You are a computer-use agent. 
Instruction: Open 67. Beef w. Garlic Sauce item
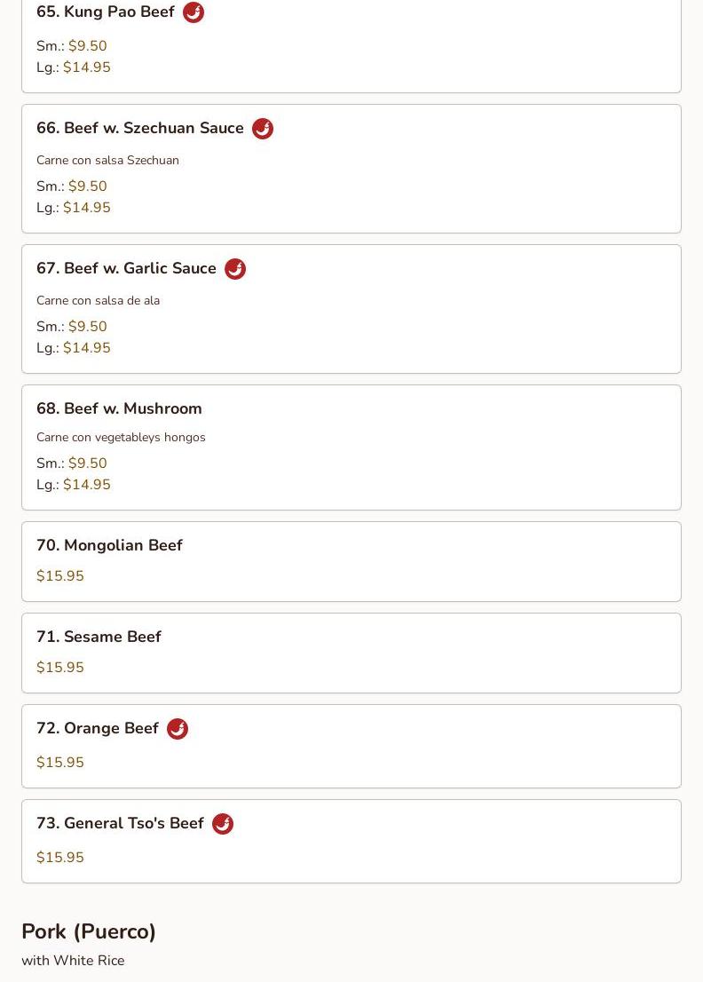[x=126, y=269]
